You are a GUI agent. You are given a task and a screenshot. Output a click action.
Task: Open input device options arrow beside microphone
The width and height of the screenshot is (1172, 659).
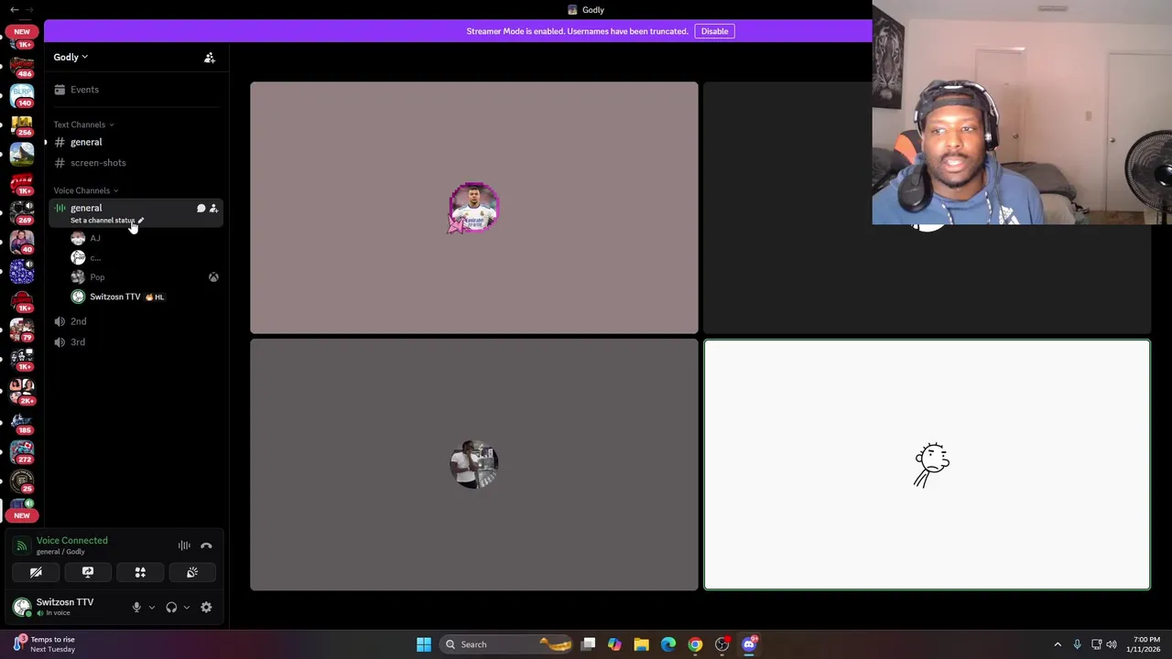[x=152, y=607]
